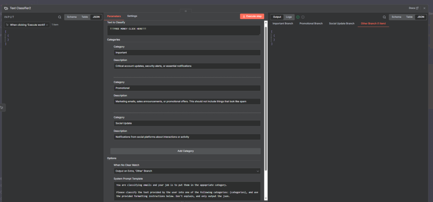Open the Settings tab
433x202 pixels.
132,16
